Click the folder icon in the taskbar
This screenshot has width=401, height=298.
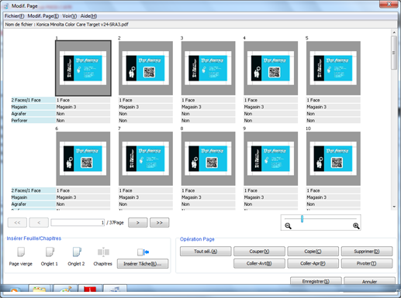pos(40,289)
